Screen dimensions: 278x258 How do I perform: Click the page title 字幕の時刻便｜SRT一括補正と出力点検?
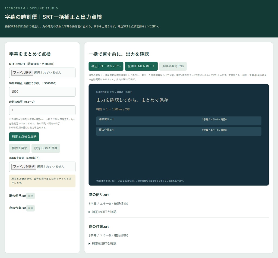tap(53, 17)
